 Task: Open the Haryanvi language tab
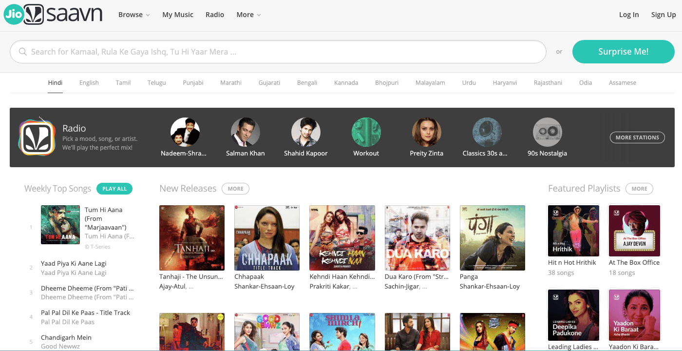pos(505,83)
